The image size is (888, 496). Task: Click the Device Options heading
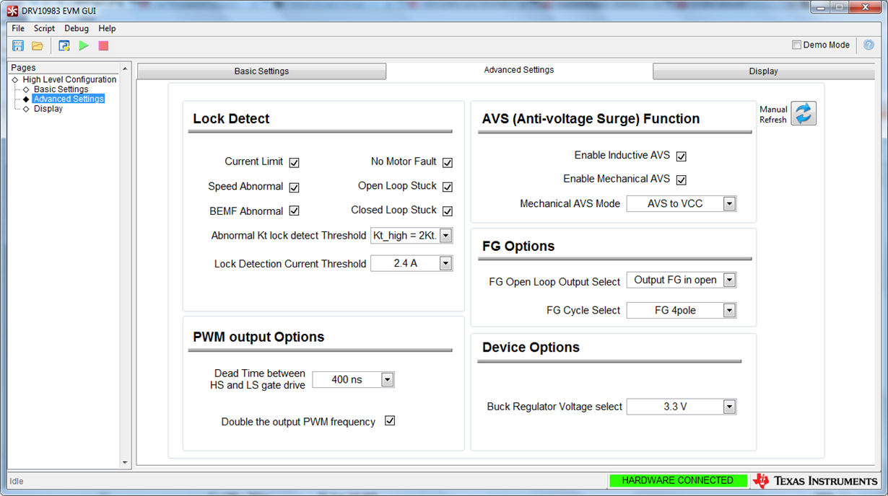(531, 347)
